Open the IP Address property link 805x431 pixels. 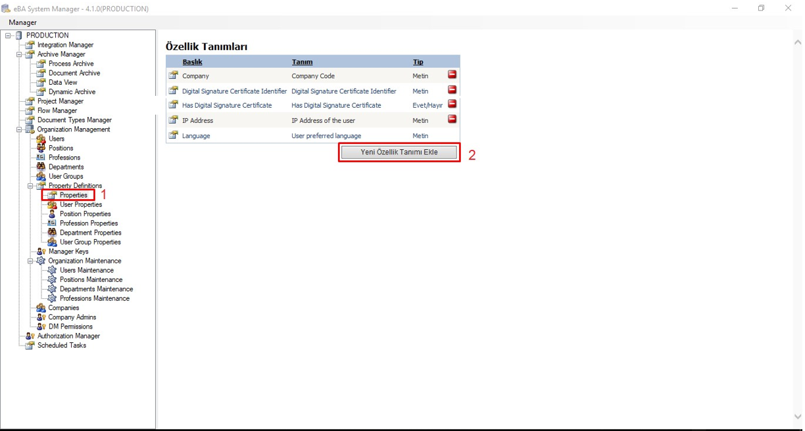click(197, 121)
